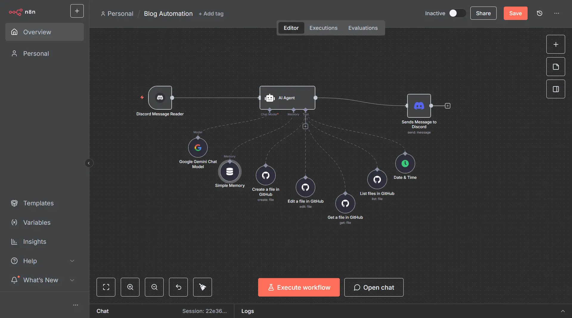Viewport: 572px width, 318px height.
Task: Open the Evaluations tab
Action: coord(363,28)
